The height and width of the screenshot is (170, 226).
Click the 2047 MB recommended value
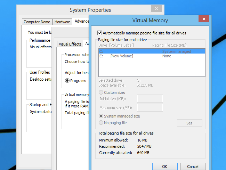pyautogui.click(x=144, y=146)
